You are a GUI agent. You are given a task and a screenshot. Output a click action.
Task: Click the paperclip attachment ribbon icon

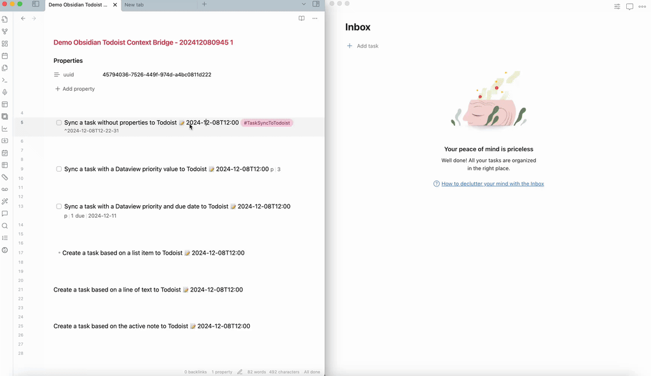[5, 177]
